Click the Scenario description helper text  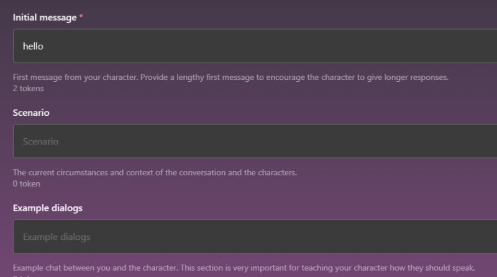click(155, 172)
